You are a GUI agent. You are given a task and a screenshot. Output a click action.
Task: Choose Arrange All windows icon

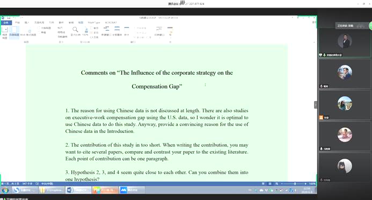pyautogui.click(x=117, y=31)
